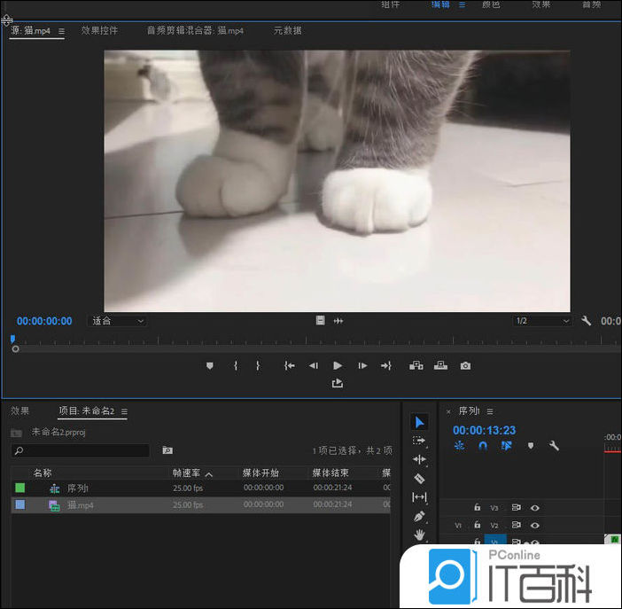
Task: Open the zoom level 适合 dropdown
Action: tap(118, 321)
